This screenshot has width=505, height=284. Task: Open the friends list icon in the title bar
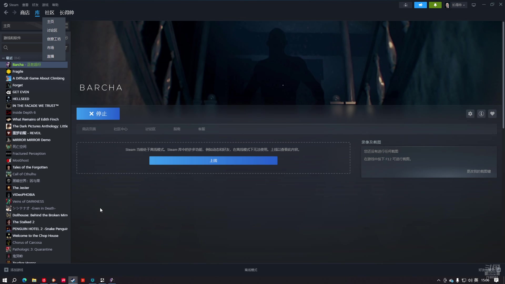[406, 5]
